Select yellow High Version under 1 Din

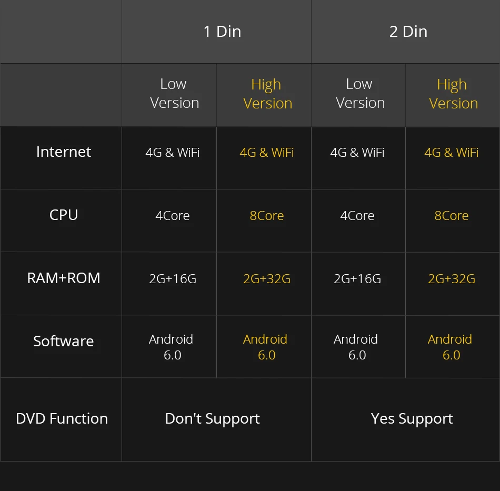click(267, 94)
